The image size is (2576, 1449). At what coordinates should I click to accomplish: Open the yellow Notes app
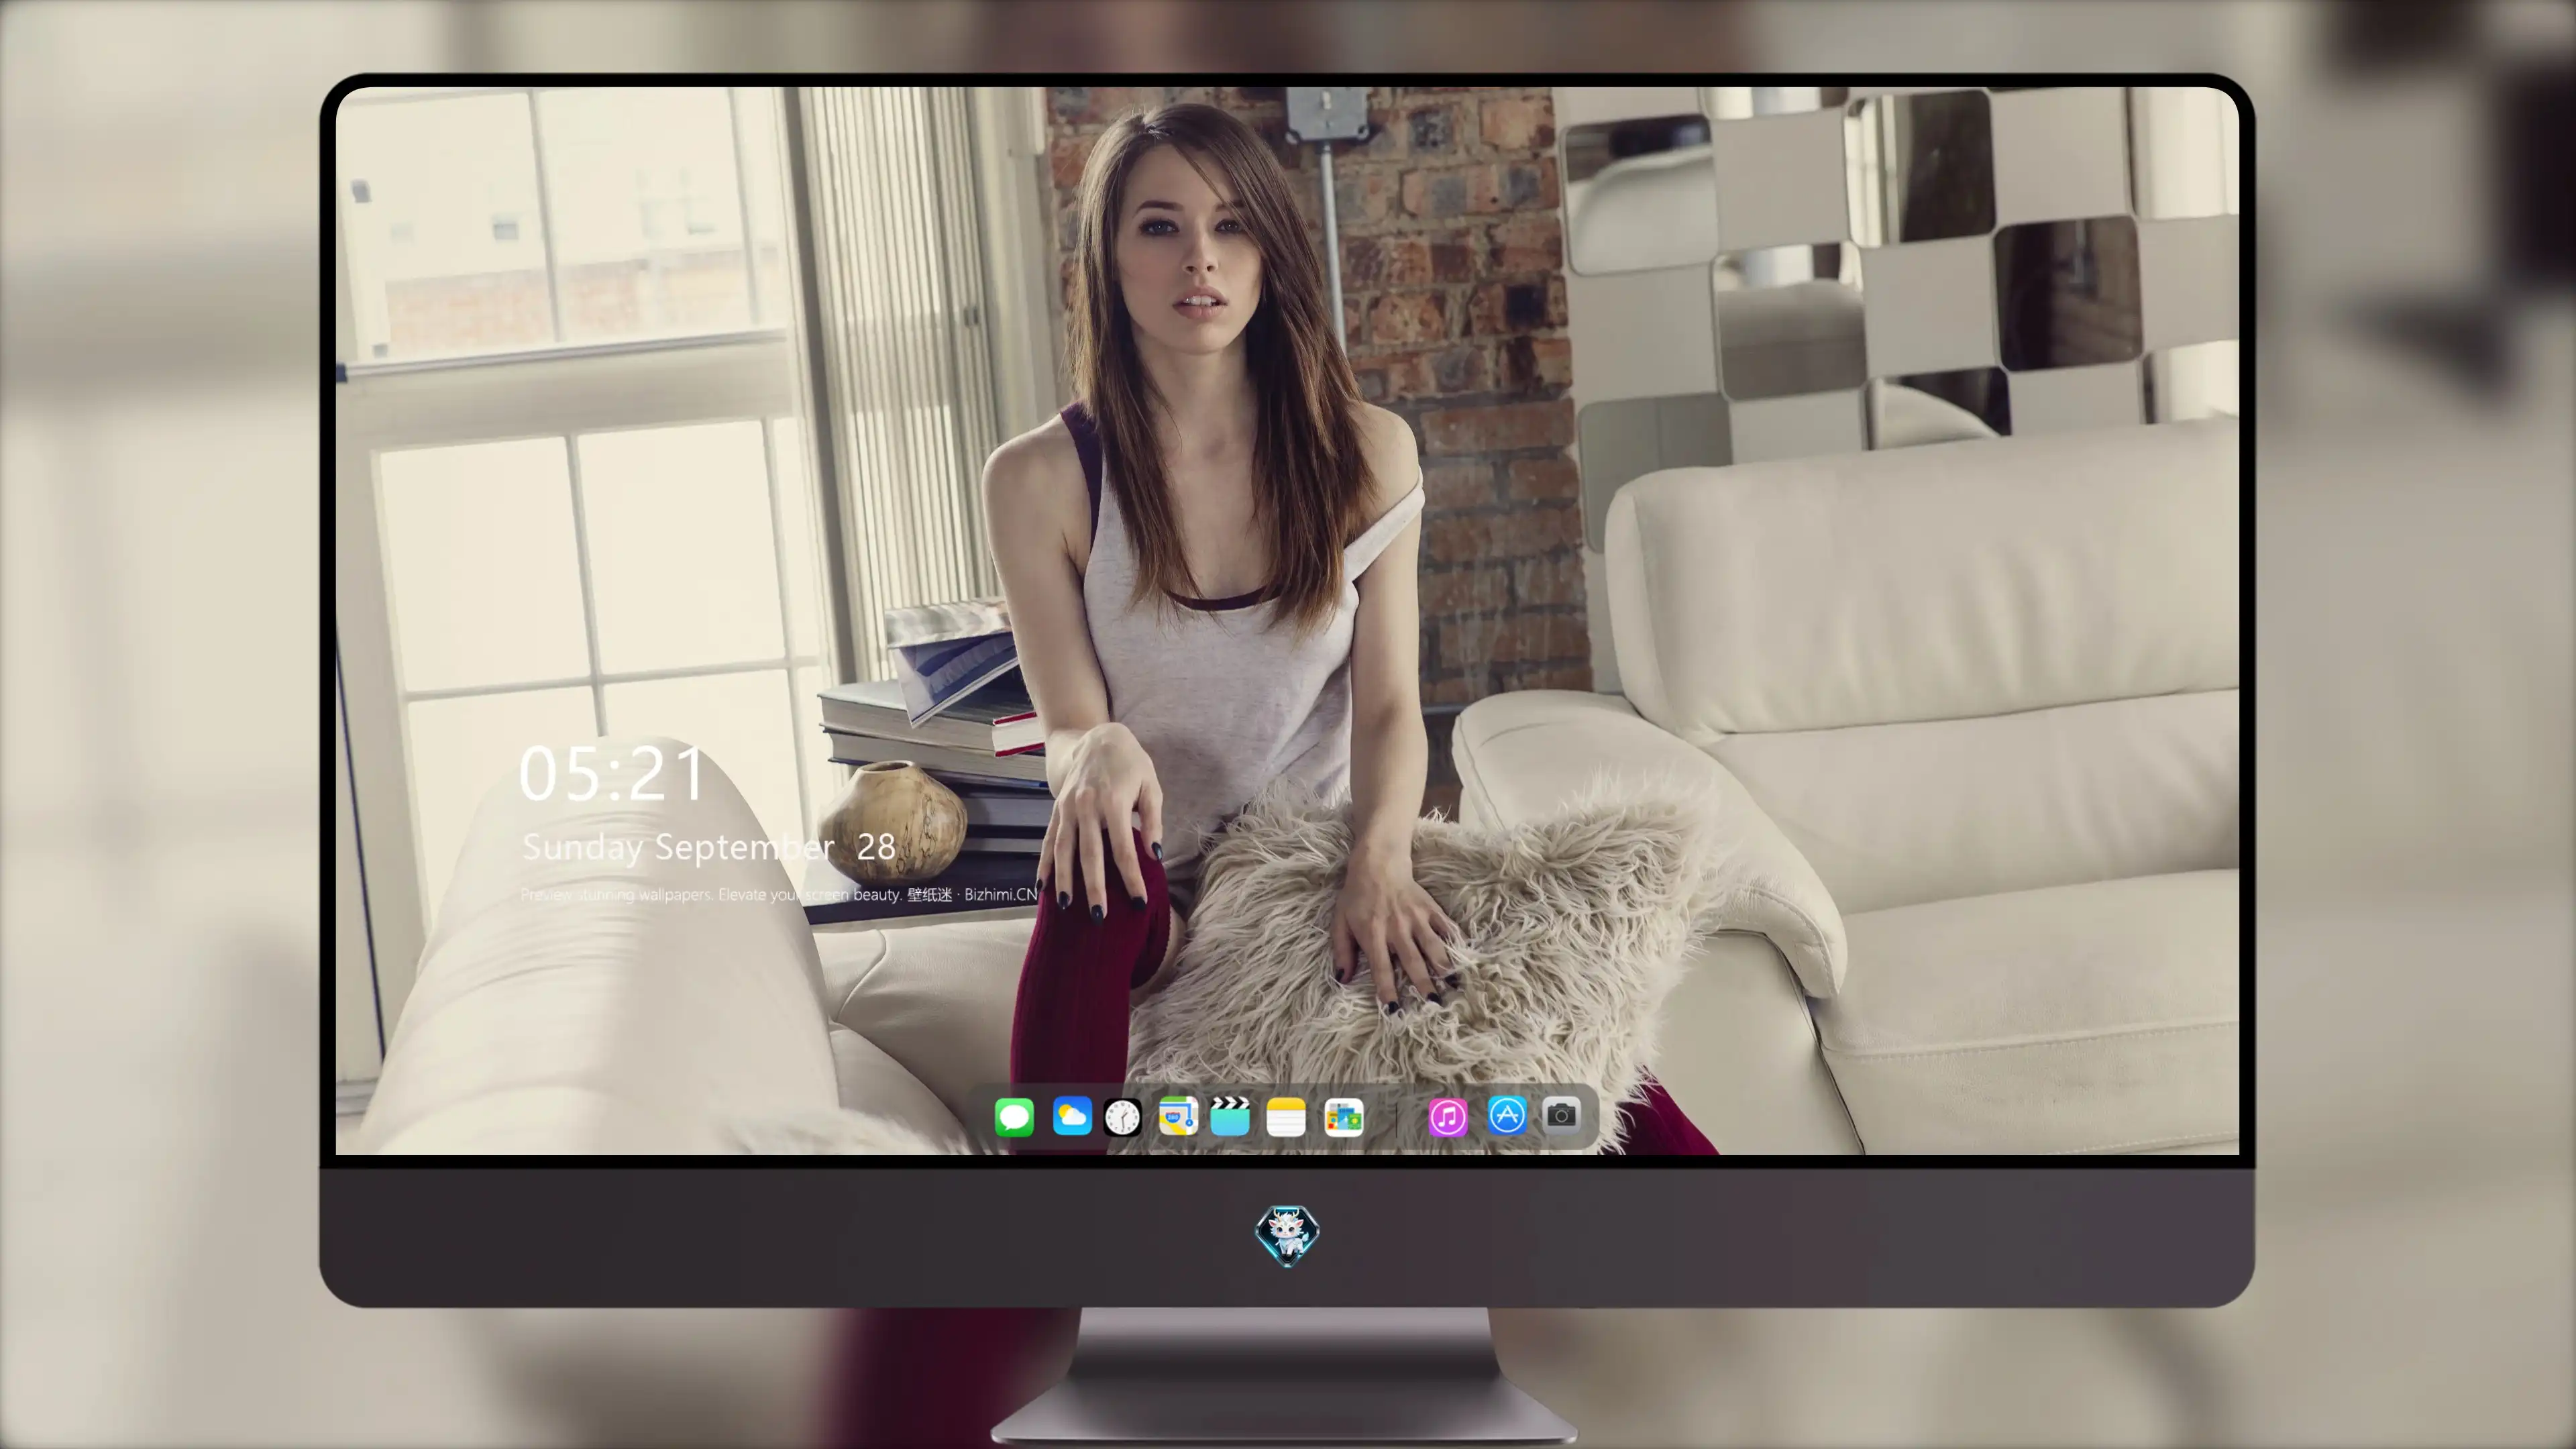click(1286, 1117)
